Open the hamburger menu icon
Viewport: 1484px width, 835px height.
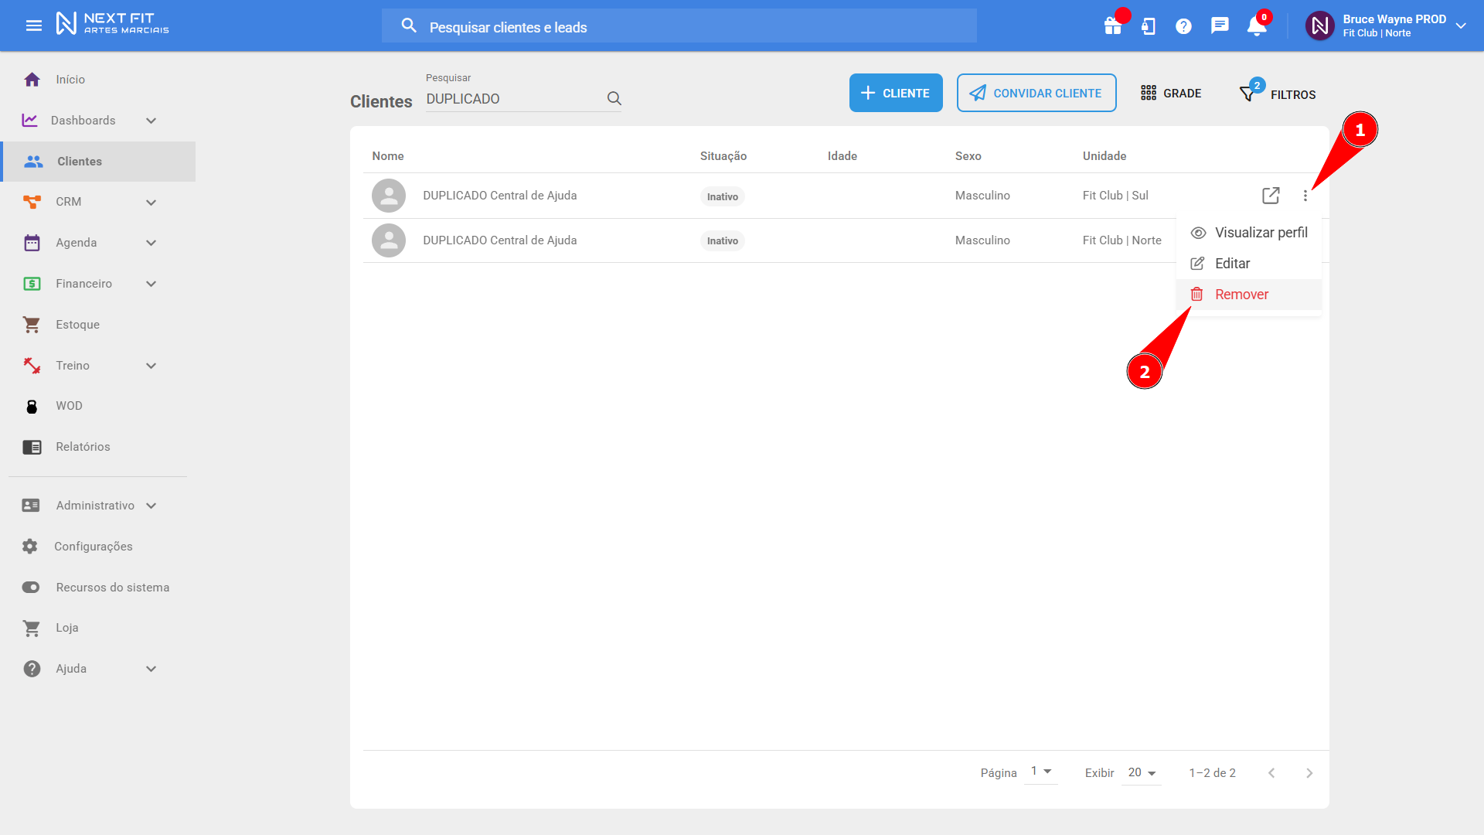pyautogui.click(x=34, y=26)
